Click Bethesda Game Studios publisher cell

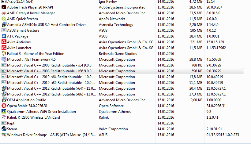[x=118, y=54]
